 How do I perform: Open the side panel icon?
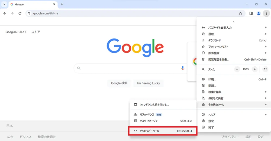(251, 13)
